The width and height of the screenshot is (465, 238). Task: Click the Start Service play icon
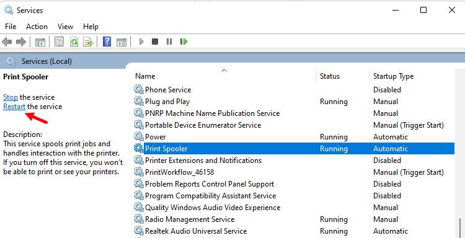pyautogui.click(x=141, y=42)
